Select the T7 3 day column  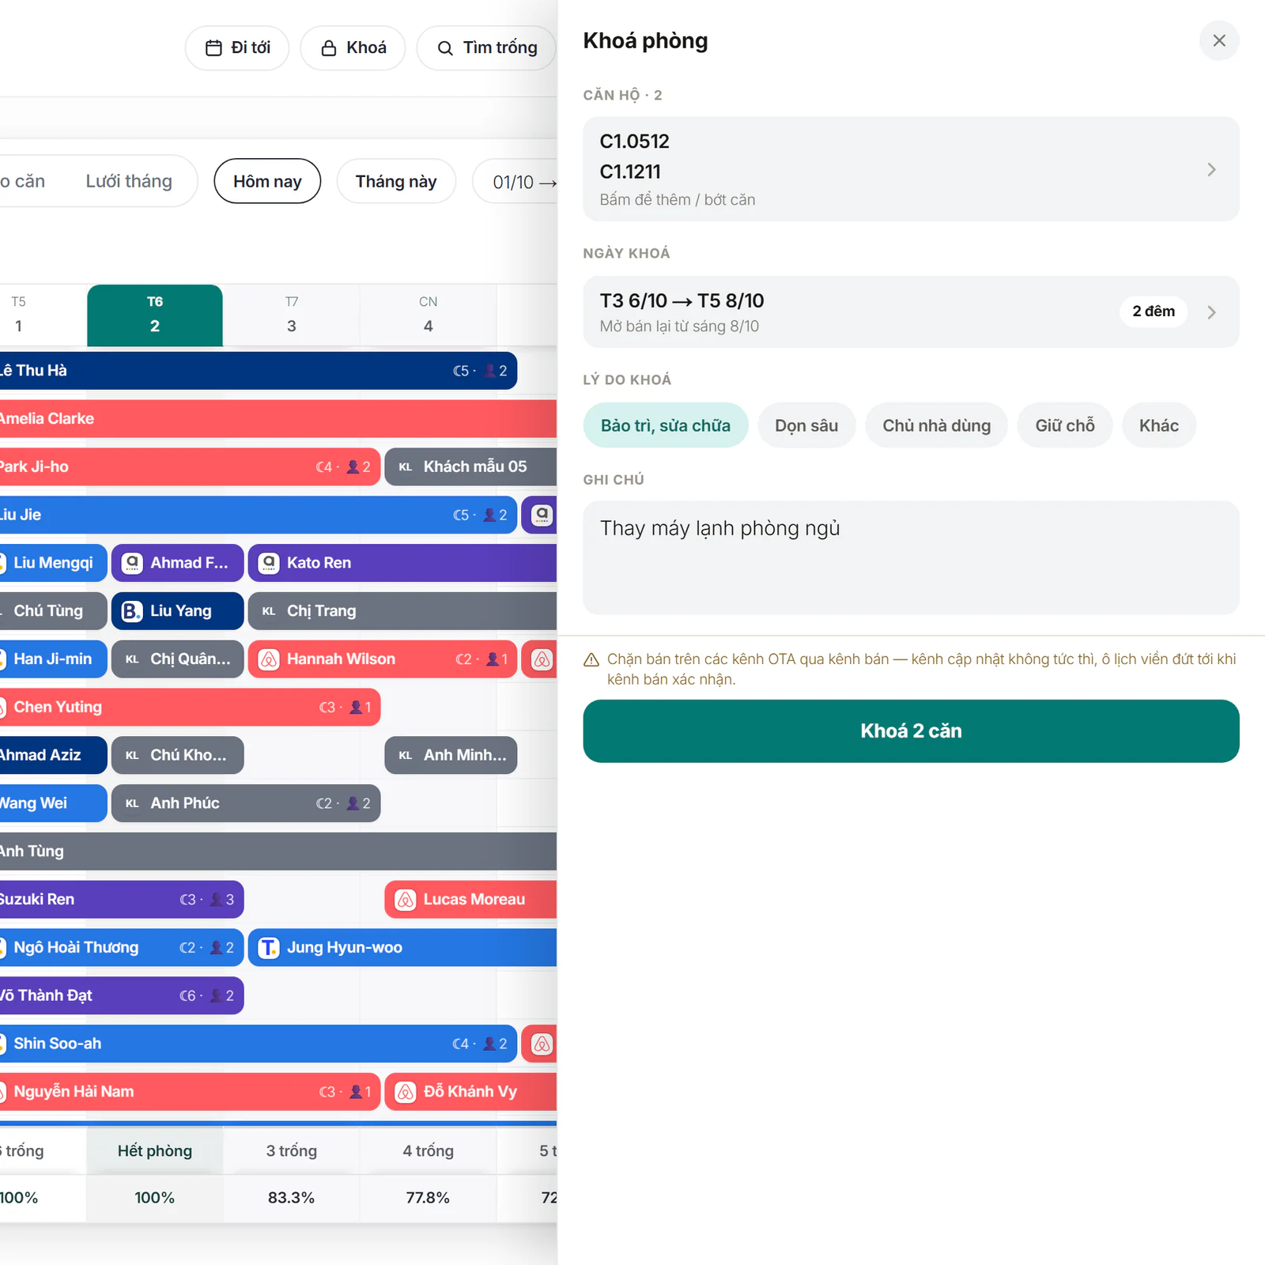tap(292, 315)
